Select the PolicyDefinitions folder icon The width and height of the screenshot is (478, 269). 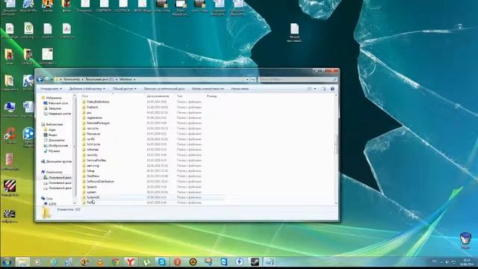84,102
